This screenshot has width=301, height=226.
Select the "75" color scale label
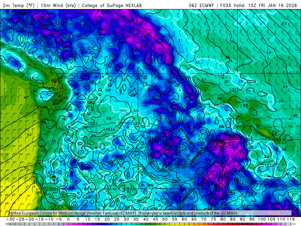tap(213, 219)
